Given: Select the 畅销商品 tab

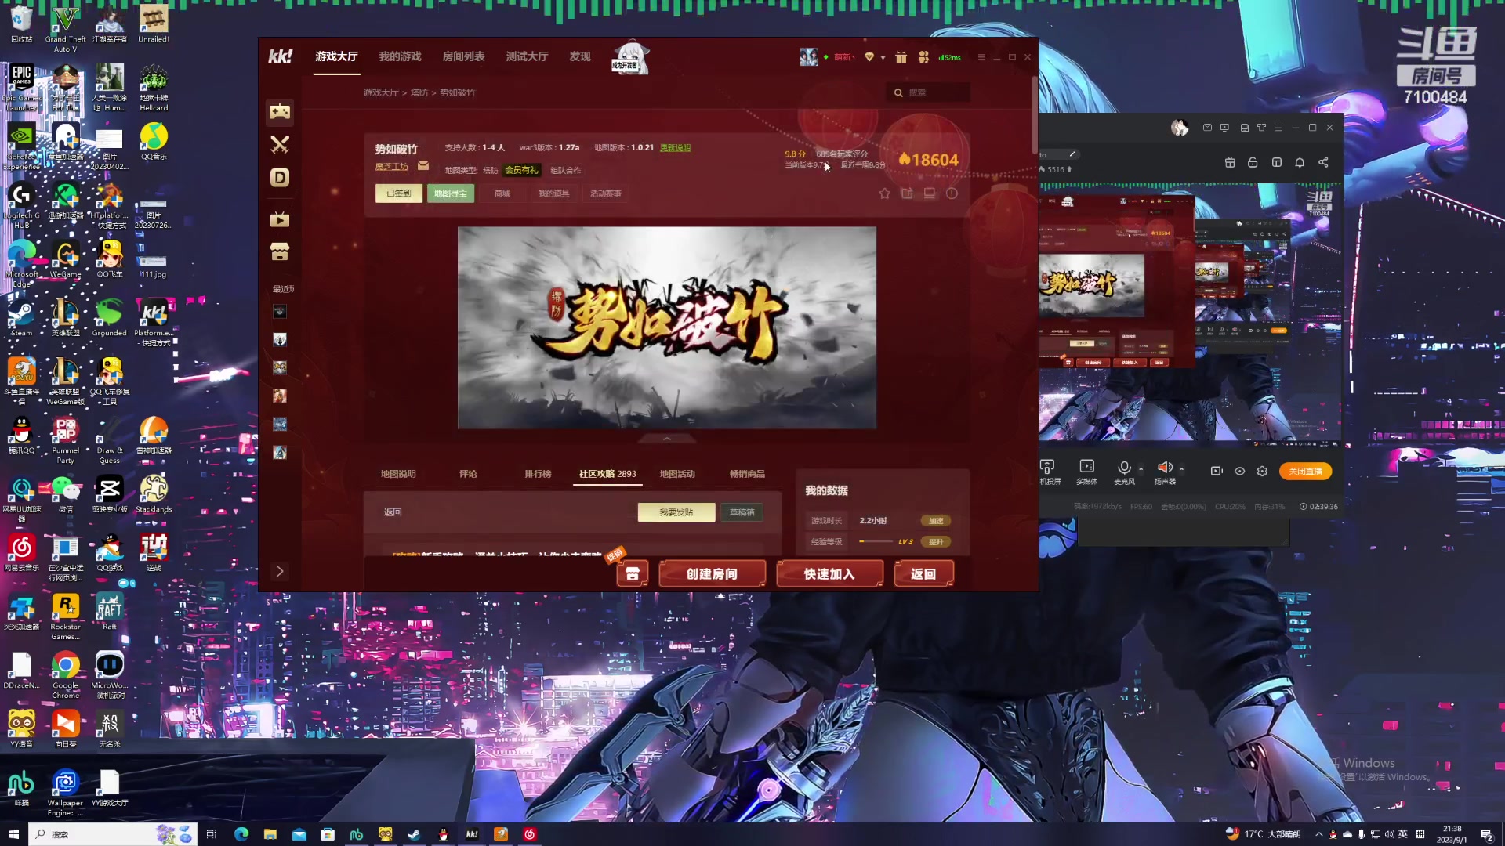Looking at the screenshot, I should click(x=747, y=474).
